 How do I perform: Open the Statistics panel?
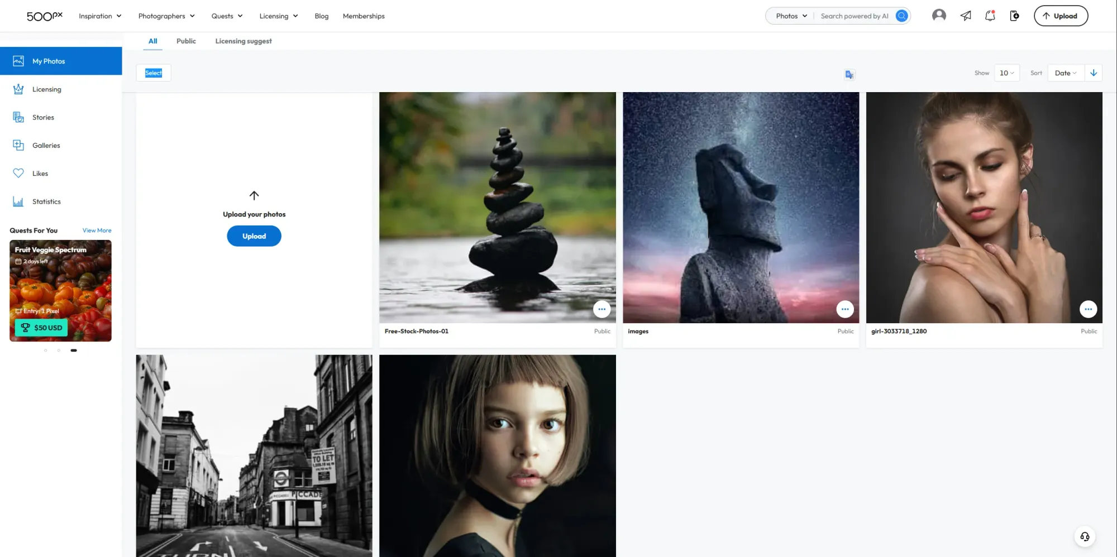(x=46, y=201)
